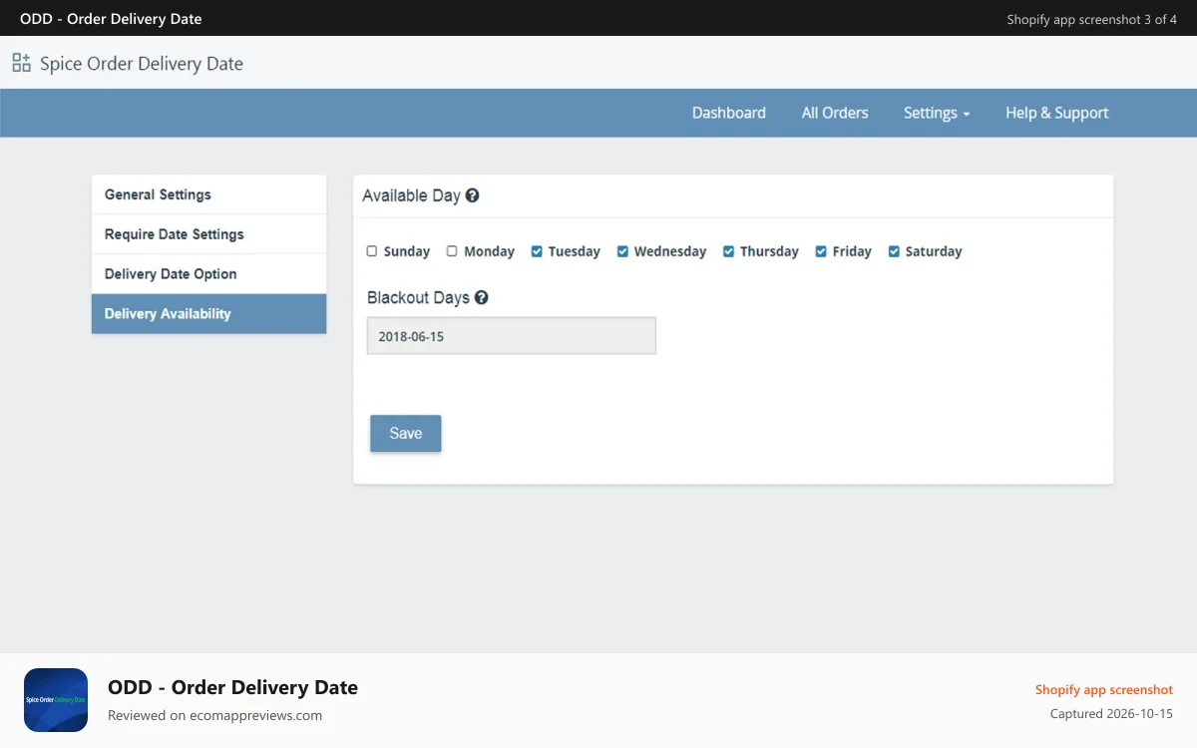Click the 'Blackout Days' label text
1197x748 pixels.
coord(418,297)
